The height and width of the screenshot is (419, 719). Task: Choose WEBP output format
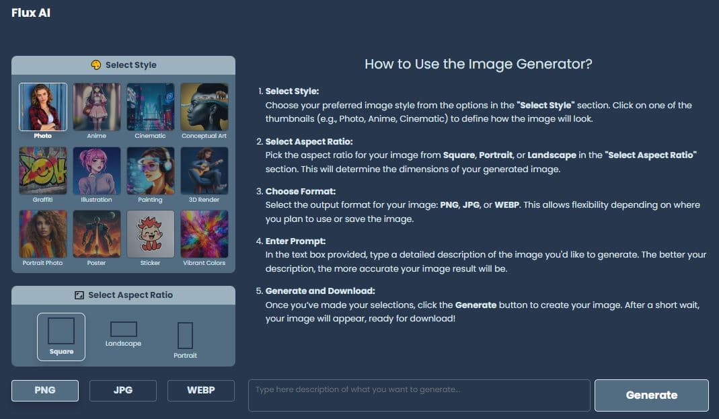(x=201, y=391)
